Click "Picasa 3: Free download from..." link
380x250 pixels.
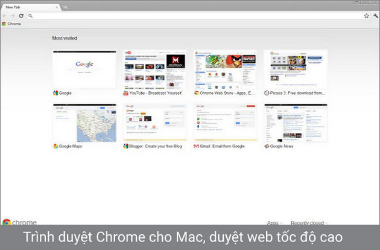297,93
